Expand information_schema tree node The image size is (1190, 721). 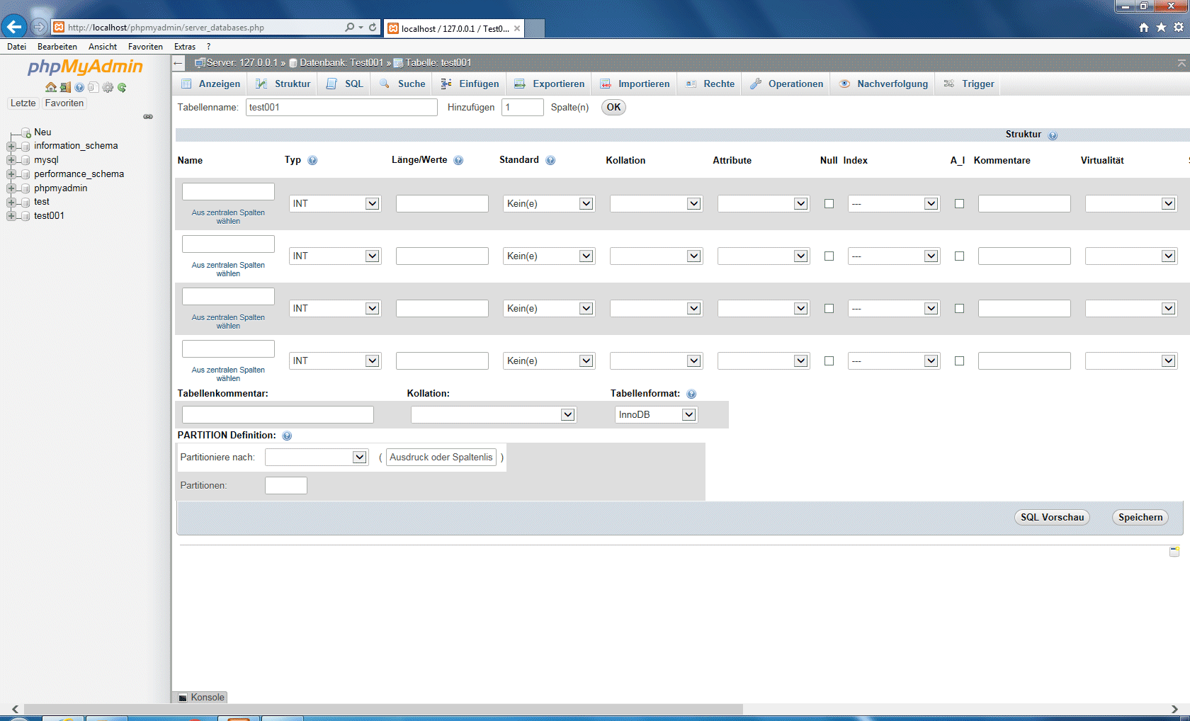click(11, 146)
